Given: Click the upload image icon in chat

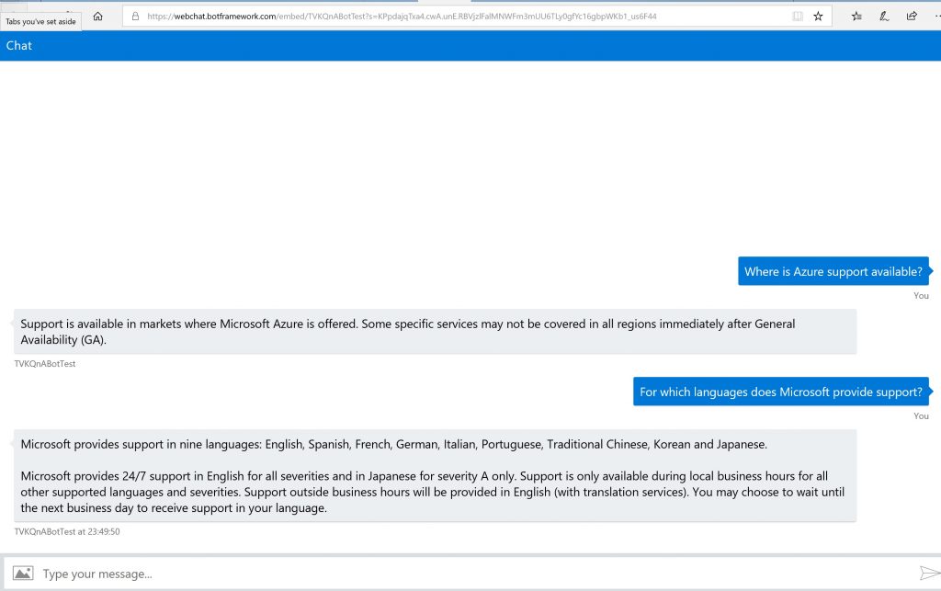Looking at the screenshot, I should point(22,573).
